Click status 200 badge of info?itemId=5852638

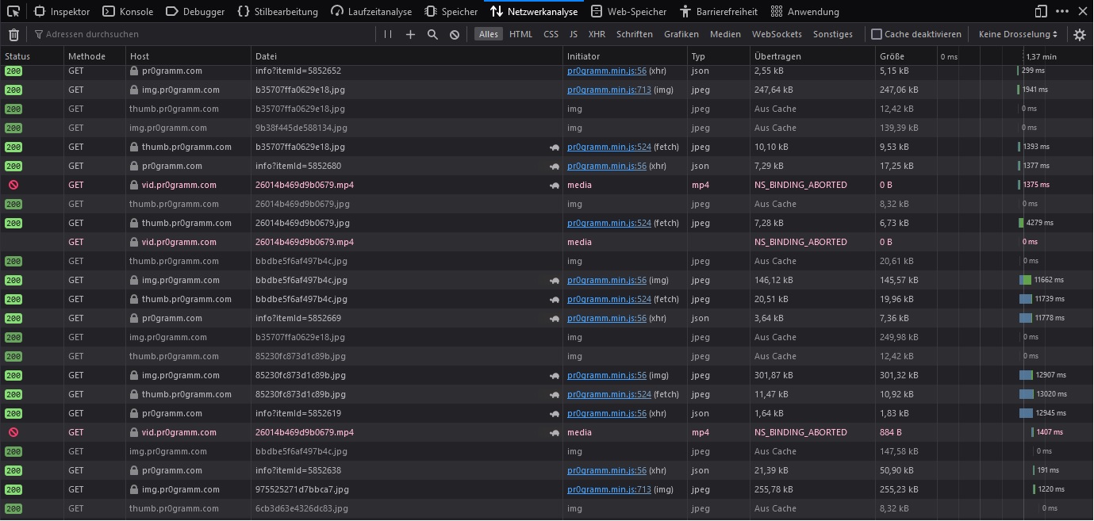(x=13, y=470)
